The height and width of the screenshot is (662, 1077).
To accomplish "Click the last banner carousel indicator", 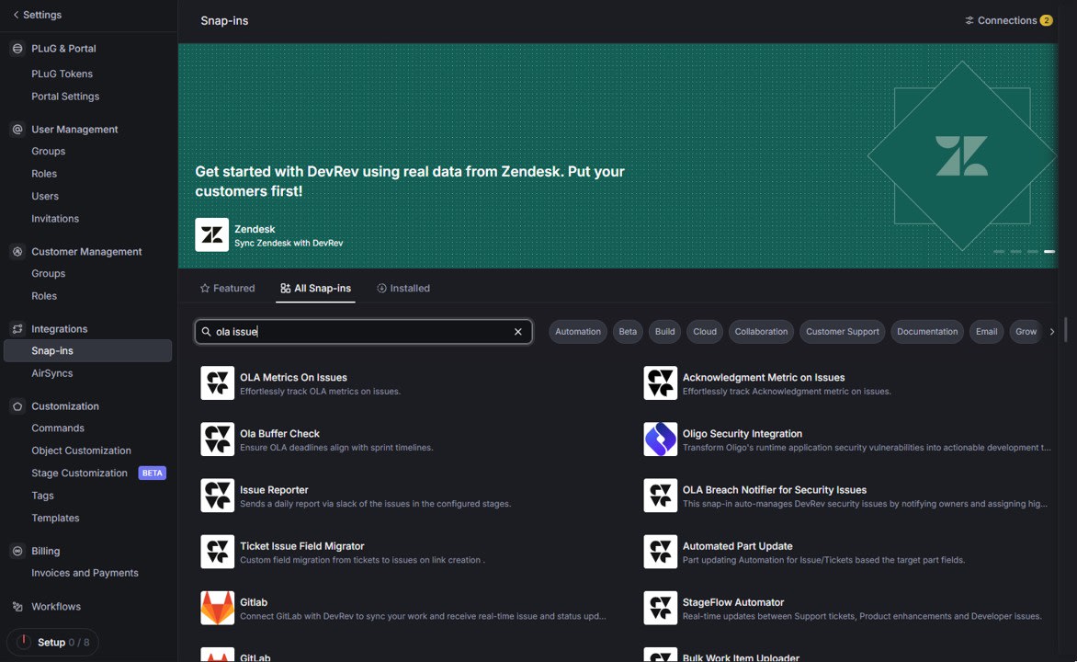I will [1049, 251].
